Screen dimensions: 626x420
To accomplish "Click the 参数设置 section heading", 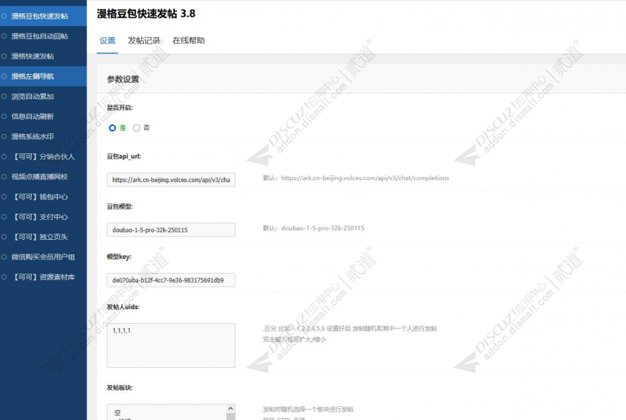I will pos(123,79).
